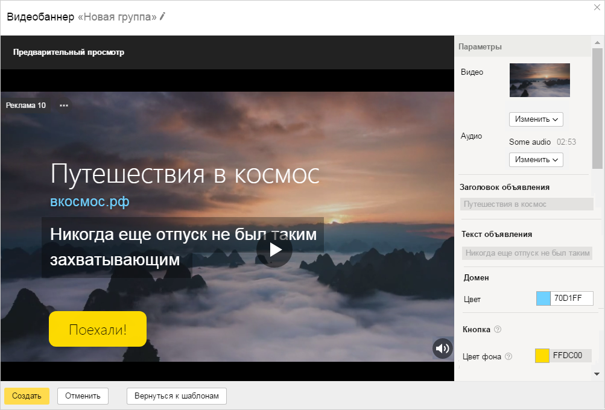Open the Изменить dropdown for Аудио
The height and width of the screenshot is (410, 605).
536,160
